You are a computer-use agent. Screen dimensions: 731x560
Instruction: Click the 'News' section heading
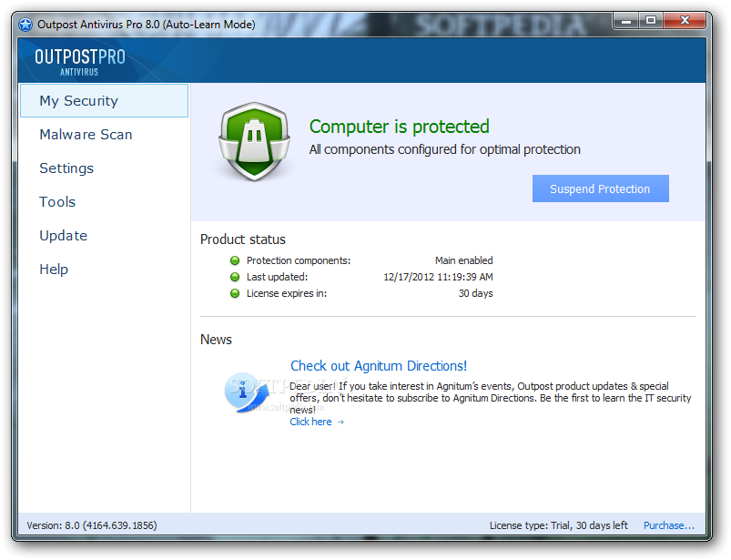(216, 340)
